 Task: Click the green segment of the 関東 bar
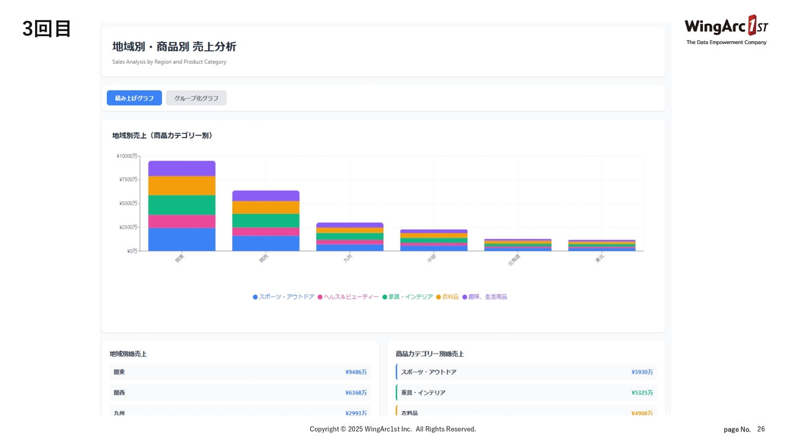click(x=182, y=205)
